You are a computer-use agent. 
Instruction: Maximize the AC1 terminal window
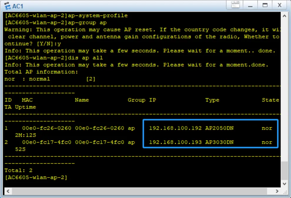coord(265,5)
